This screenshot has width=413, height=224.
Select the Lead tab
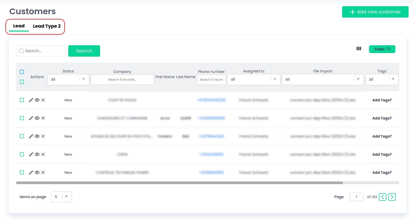click(x=19, y=26)
